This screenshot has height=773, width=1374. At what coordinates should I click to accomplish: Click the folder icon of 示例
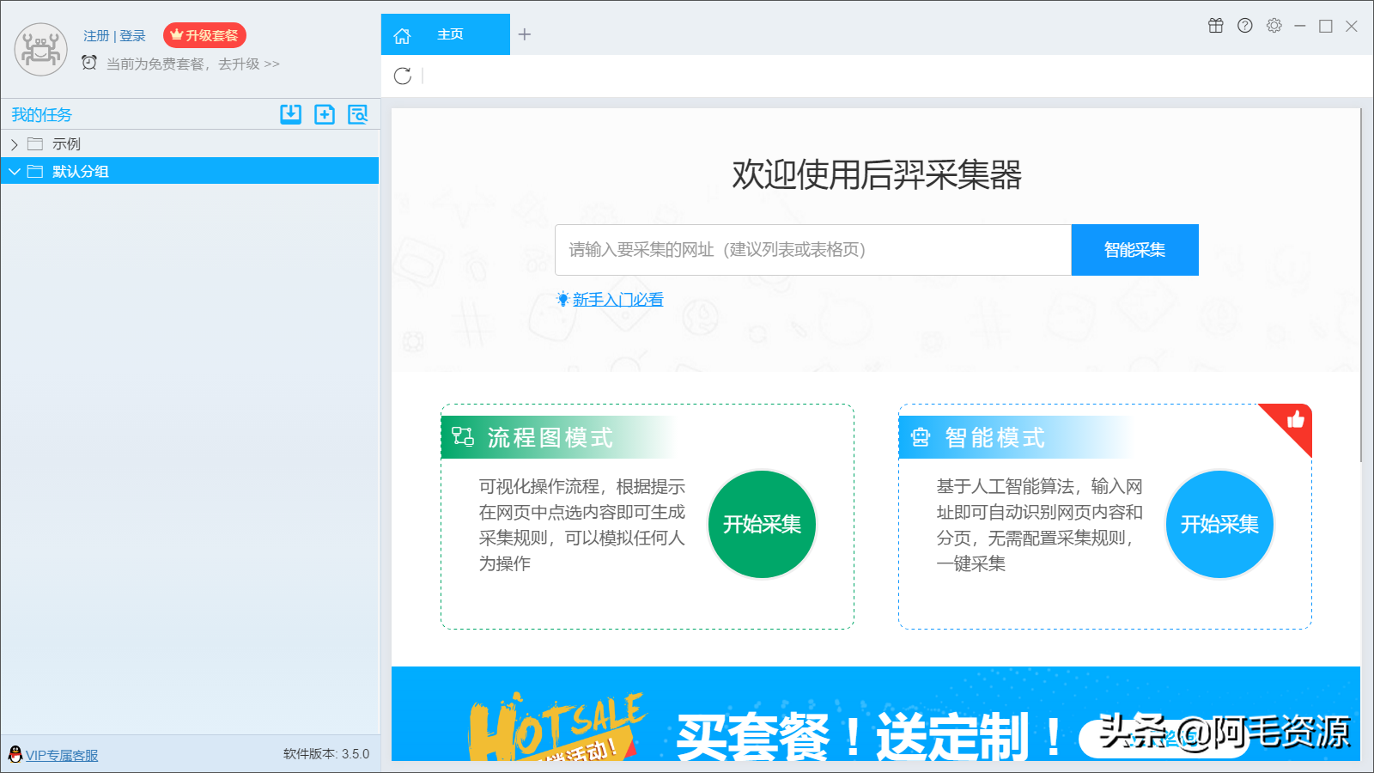point(35,143)
